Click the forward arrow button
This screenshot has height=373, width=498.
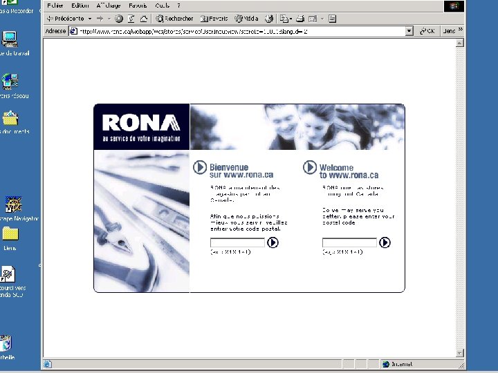pos(100,19)
